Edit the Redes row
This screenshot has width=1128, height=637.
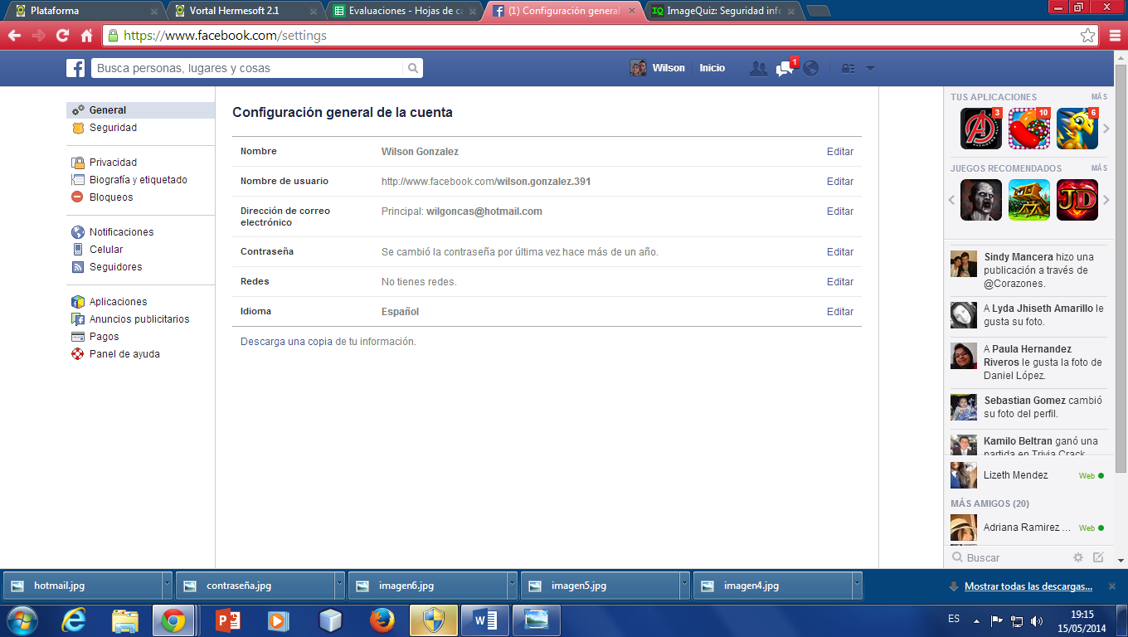point(839,282)
